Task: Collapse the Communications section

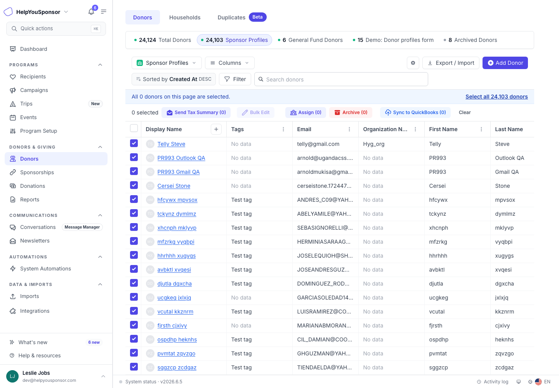Action: tap(100, 215)
